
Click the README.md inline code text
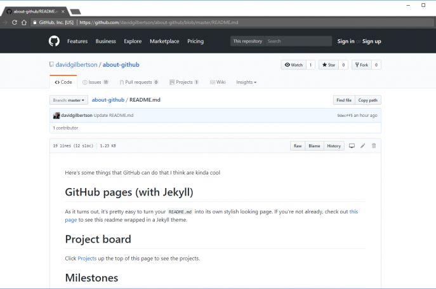pos(180,212)
